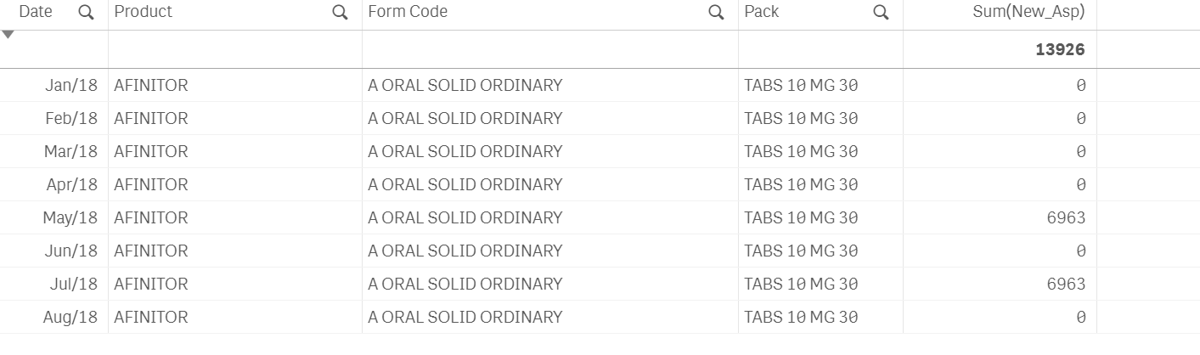Select the May/18 date cell
The height and width of the screenshot is (355, 1200).
point(70,217)
